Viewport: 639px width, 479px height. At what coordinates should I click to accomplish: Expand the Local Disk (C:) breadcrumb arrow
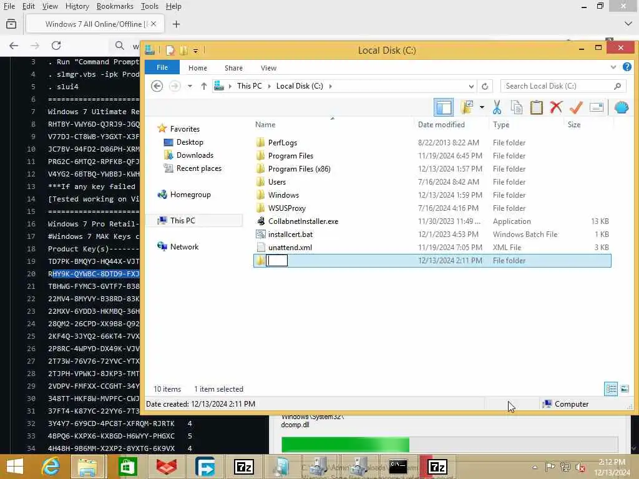click(x=330, y=86)
